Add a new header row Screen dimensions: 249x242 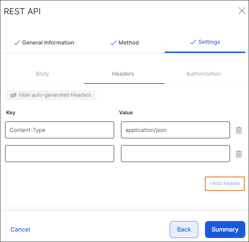tap(225, 183)
